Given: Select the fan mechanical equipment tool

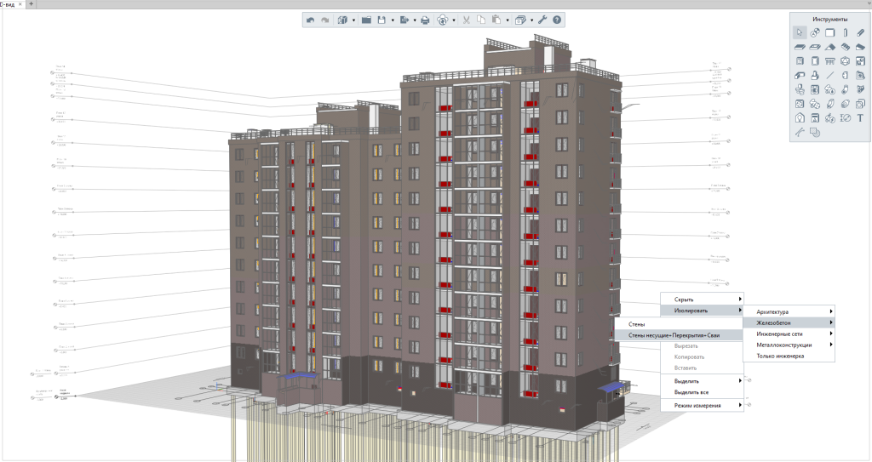Looking at the screenshot, I should click(x=799, y=104).
